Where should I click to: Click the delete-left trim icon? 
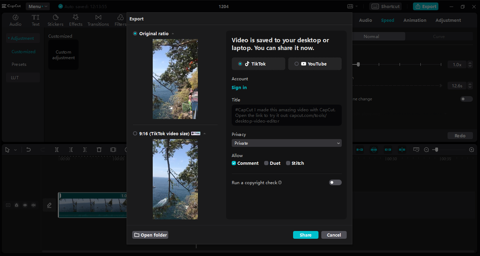pos(71,150)
